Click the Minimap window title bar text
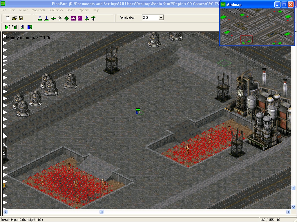This screenshot has height=222, width=297. coord(234,5)
